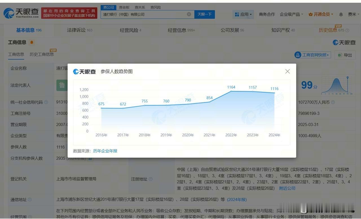This screenshot has width=361, height=219.
Task: Click the 天眼一下 search button
Action: tap(204, 14)
